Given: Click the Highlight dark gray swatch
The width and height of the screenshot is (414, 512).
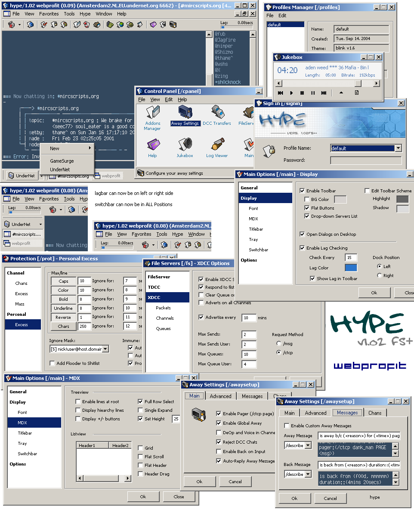Looking at the screenshot, I should click(402, 199).
